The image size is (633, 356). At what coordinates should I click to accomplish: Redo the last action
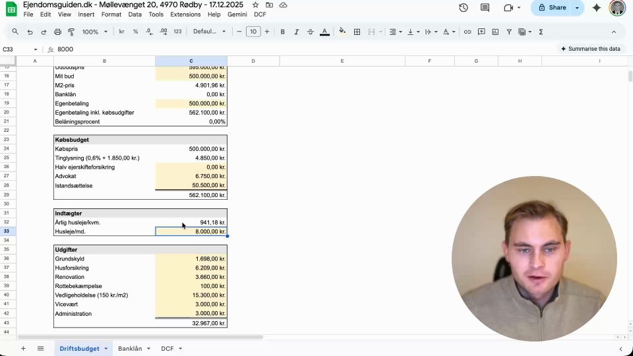click(44, 32)
